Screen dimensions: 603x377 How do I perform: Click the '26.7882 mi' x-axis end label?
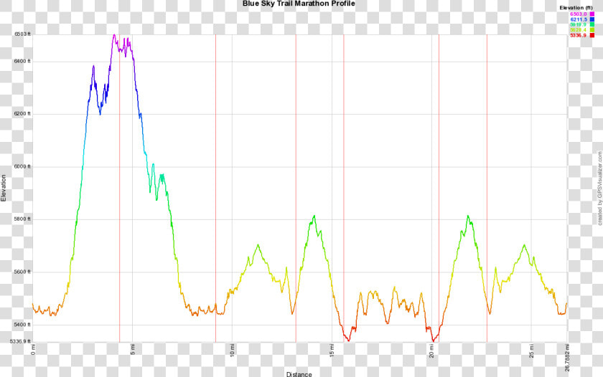567,358
